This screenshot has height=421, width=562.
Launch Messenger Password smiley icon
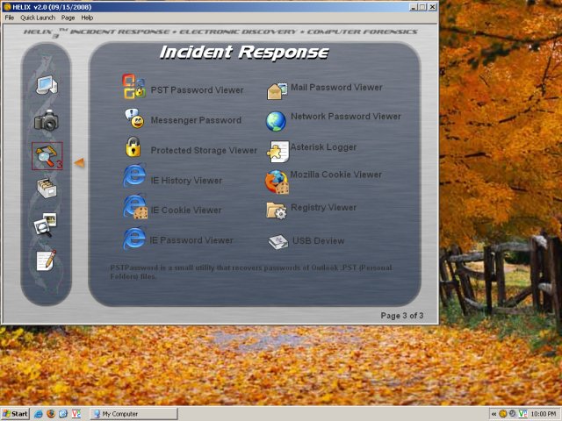[x=134, y=118]
